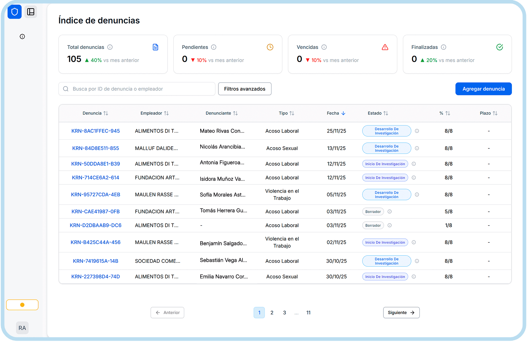The image size is (527, 342).
Task: Click the info icon beside the first Desarrollo De Investigación badge
Action: (x=417, y=131)
